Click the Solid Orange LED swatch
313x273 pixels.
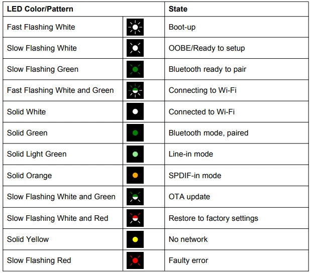pos(135,176)
